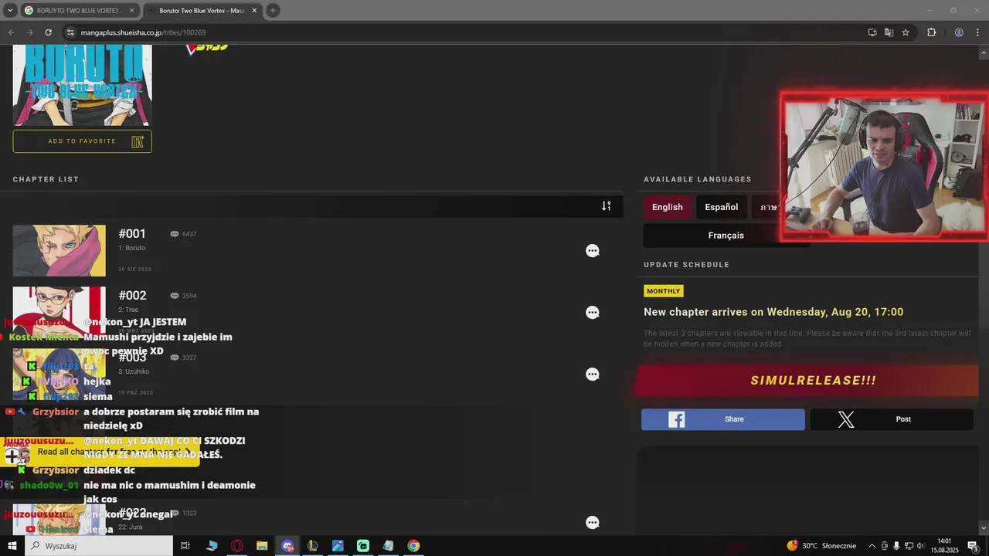
Task: Select Français language
Action: pos(726,236)
